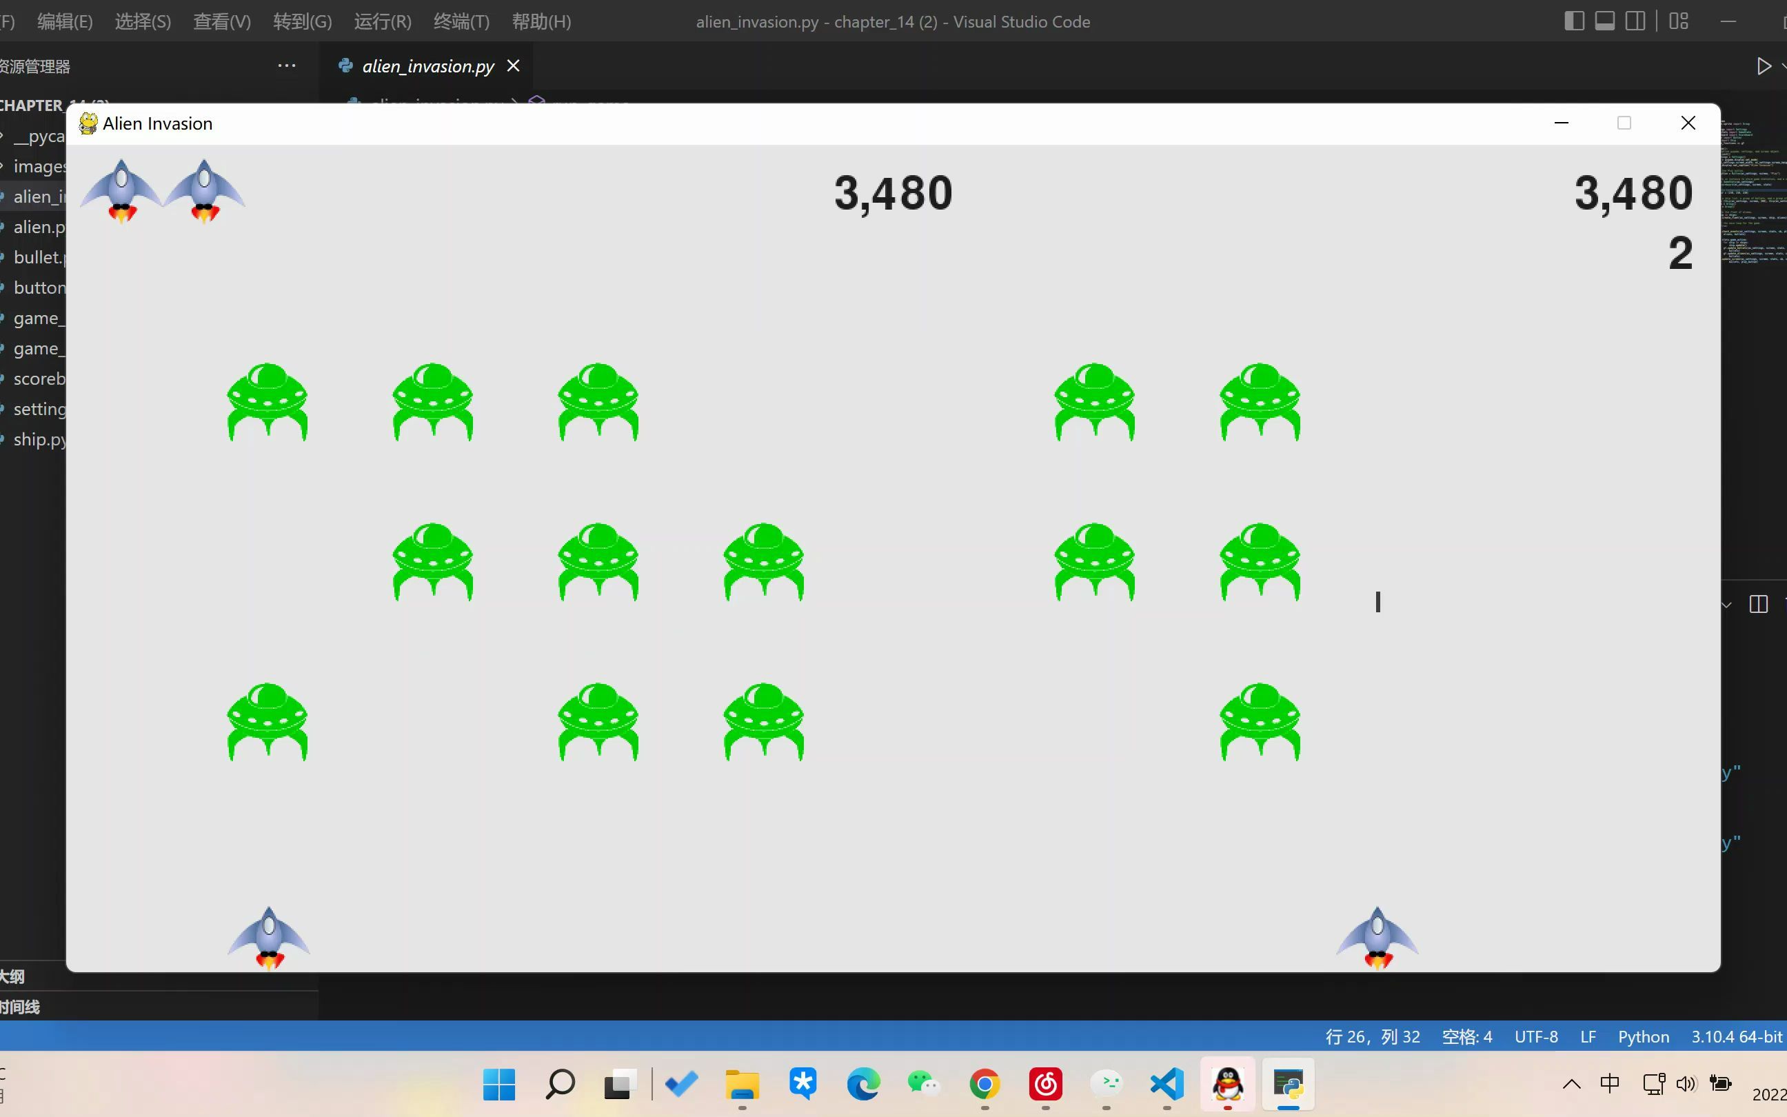Toggle secondary side bar layout

1635,21
